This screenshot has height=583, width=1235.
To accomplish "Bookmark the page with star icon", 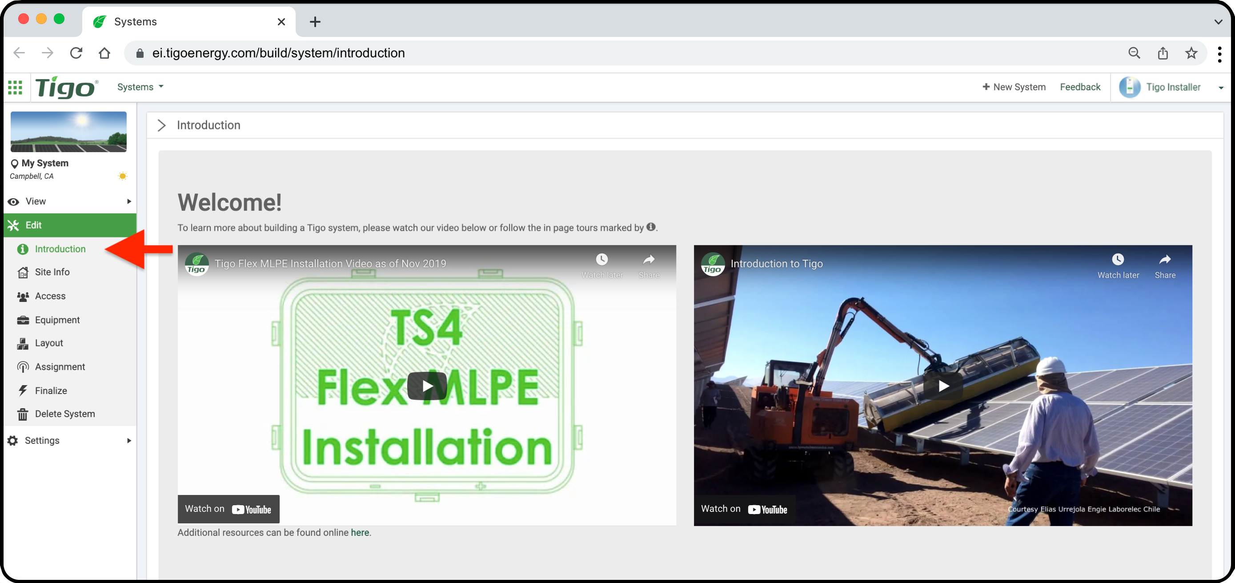I will 1191,53.
